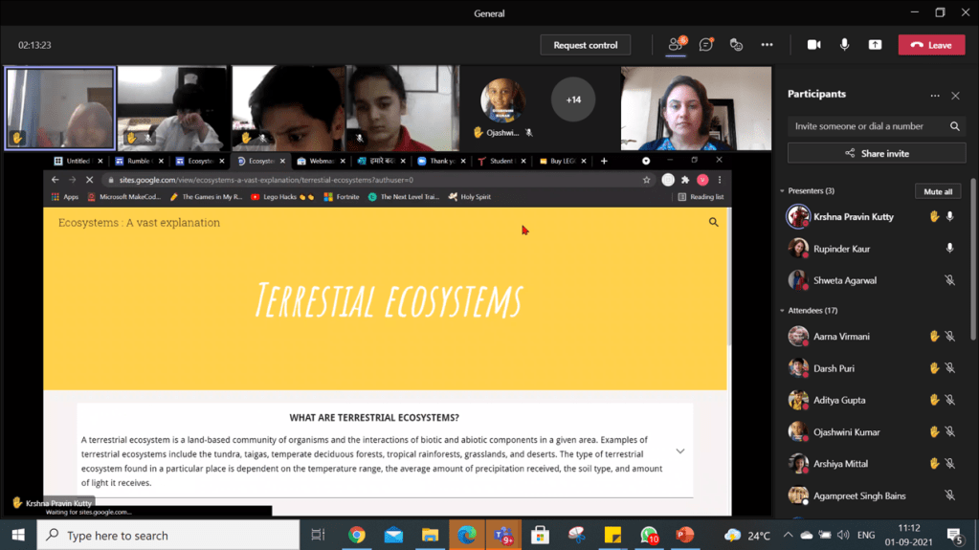
Task: Click the participants list scrollbar
Action: (973, 249)
